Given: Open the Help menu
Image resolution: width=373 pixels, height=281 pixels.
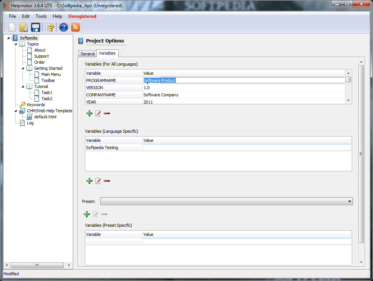Looking at the screenshot, I should 57,16.
